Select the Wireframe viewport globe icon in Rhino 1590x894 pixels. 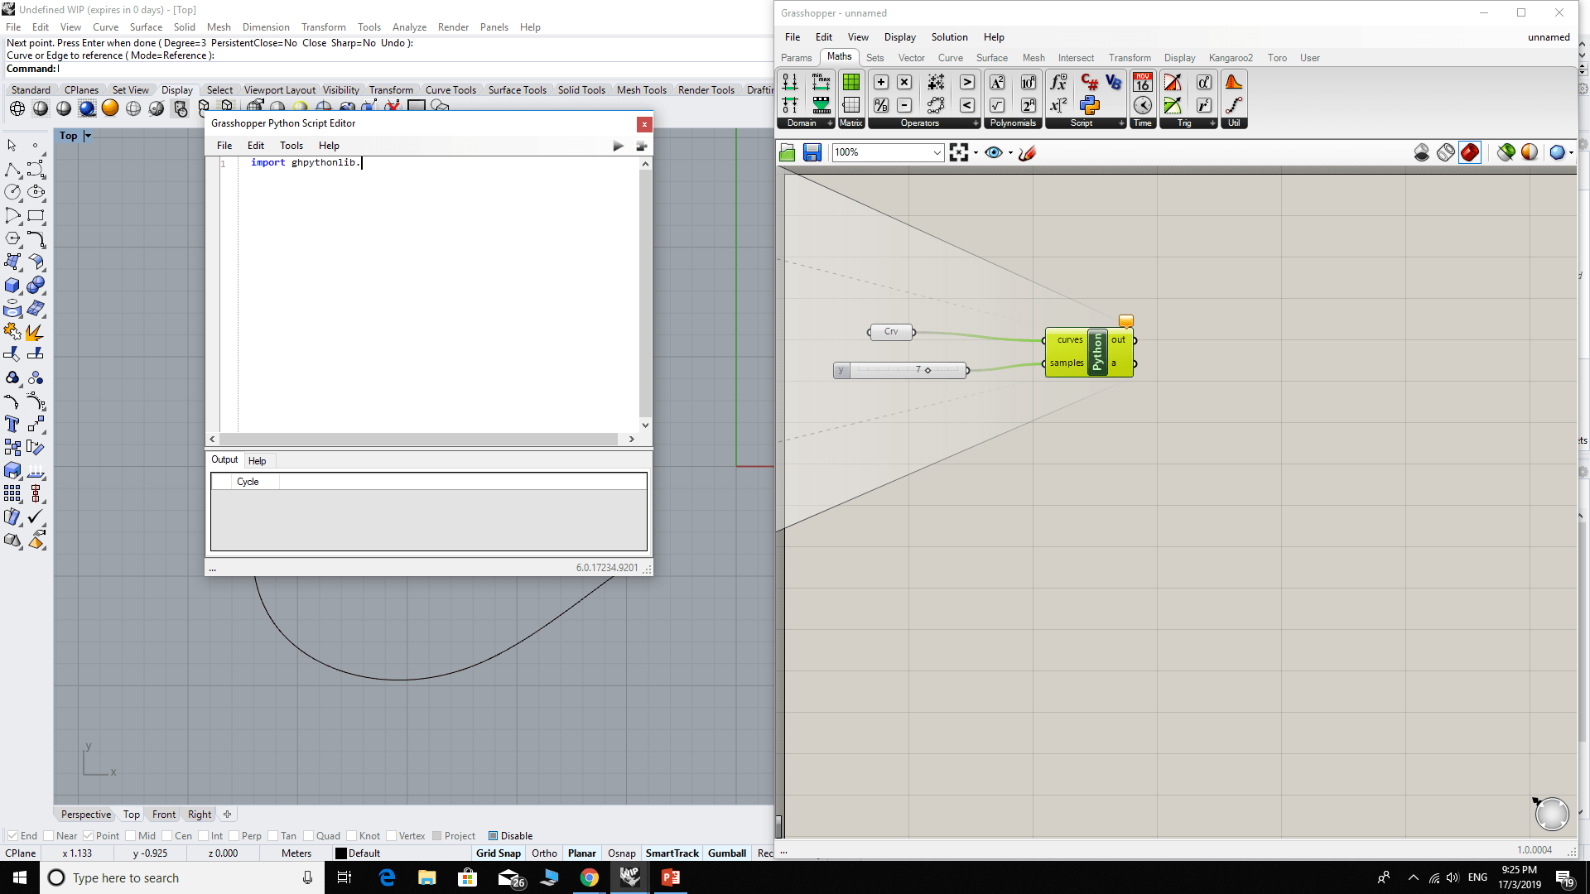[x=17, y=108]
